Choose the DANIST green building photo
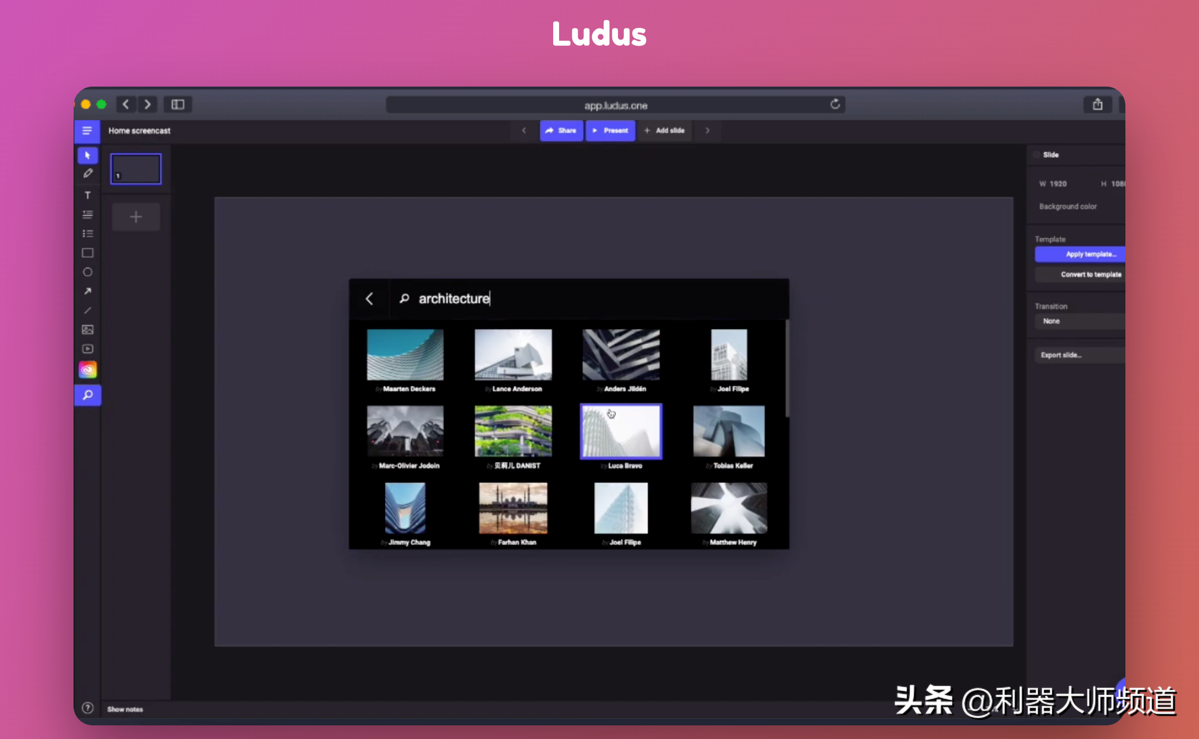 click(x=513, y=431)
